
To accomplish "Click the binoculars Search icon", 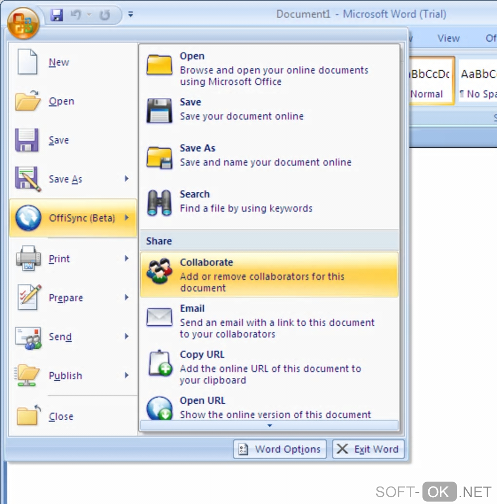I will point(159,203).
